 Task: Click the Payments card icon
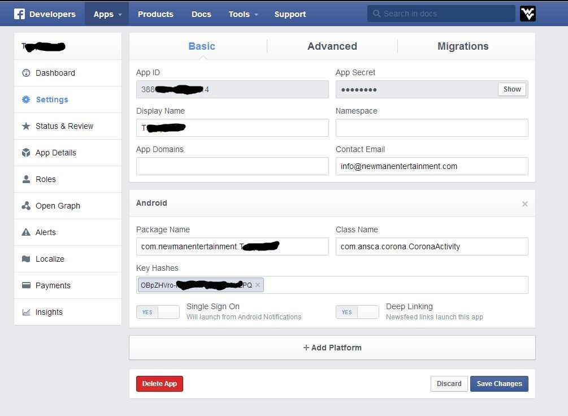pos(26,285)
